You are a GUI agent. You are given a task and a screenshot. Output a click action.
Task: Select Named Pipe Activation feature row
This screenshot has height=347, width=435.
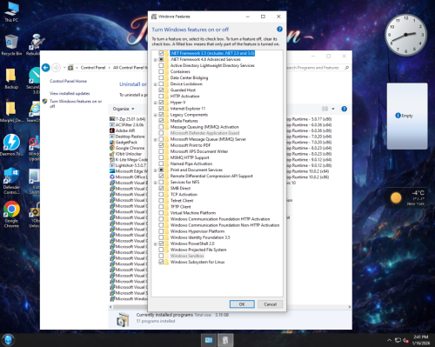click(x=191, y=163)
